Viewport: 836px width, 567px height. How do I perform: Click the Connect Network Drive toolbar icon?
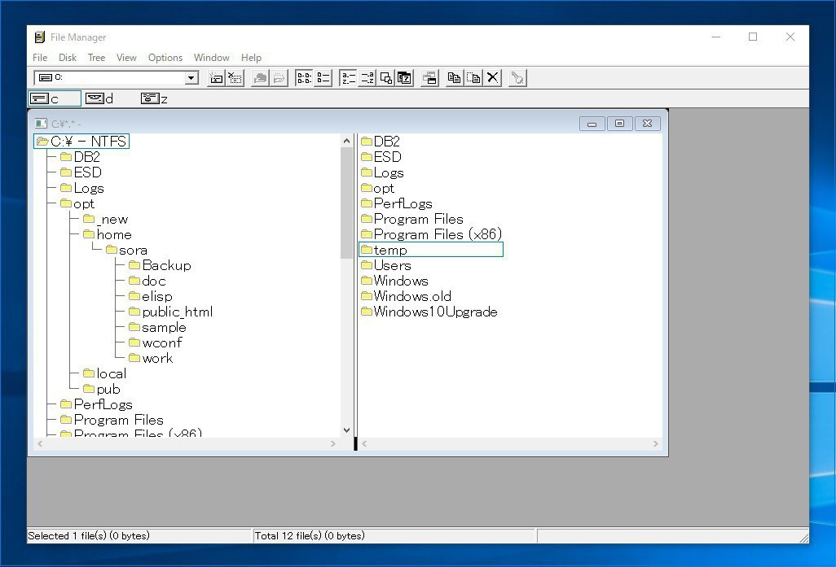click(x=216, y=78)
